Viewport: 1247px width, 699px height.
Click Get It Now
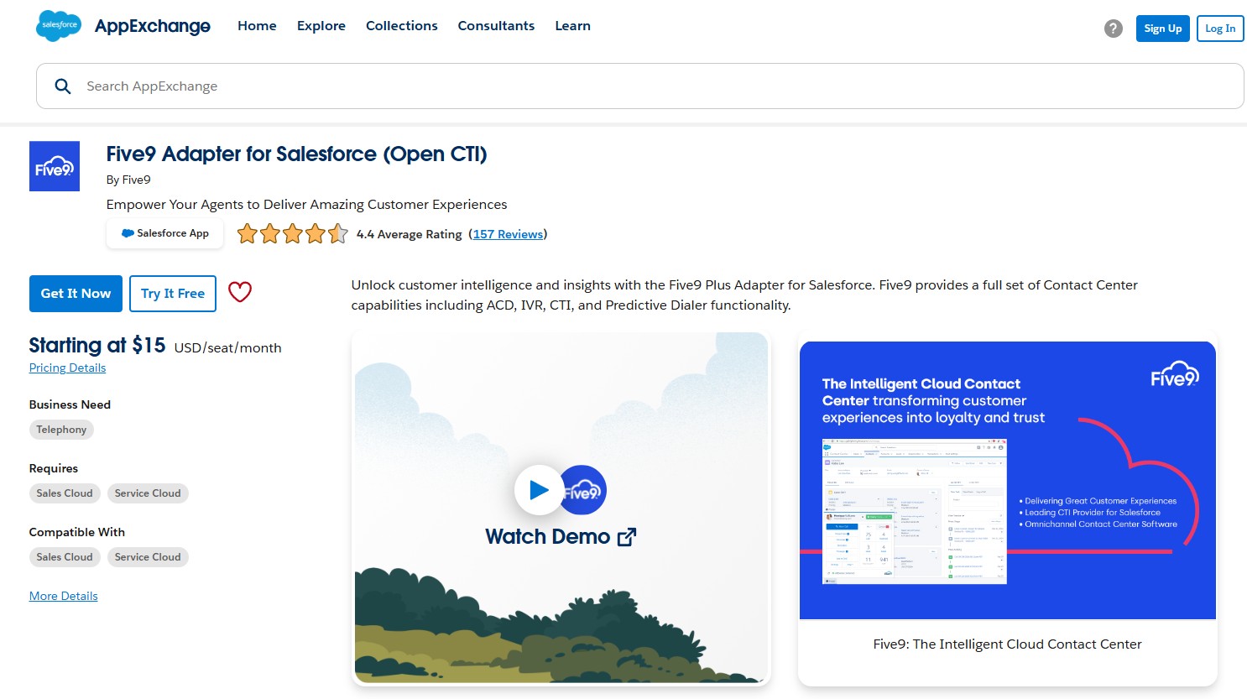tap(76, 293)
